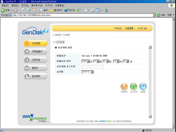The width and height of the screenshot is (176, 132).
Task: Click the green Go arrow next to address bar
Action: (158, 15)
